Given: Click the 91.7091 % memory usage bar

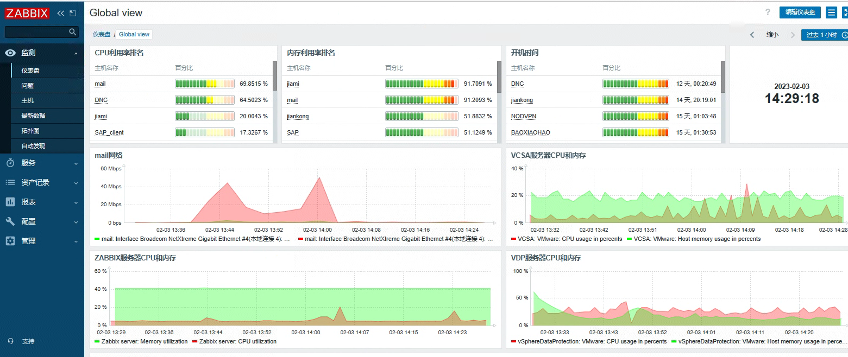Looking at the screenshot, I should pyautogui.click(x=420, y=84).
